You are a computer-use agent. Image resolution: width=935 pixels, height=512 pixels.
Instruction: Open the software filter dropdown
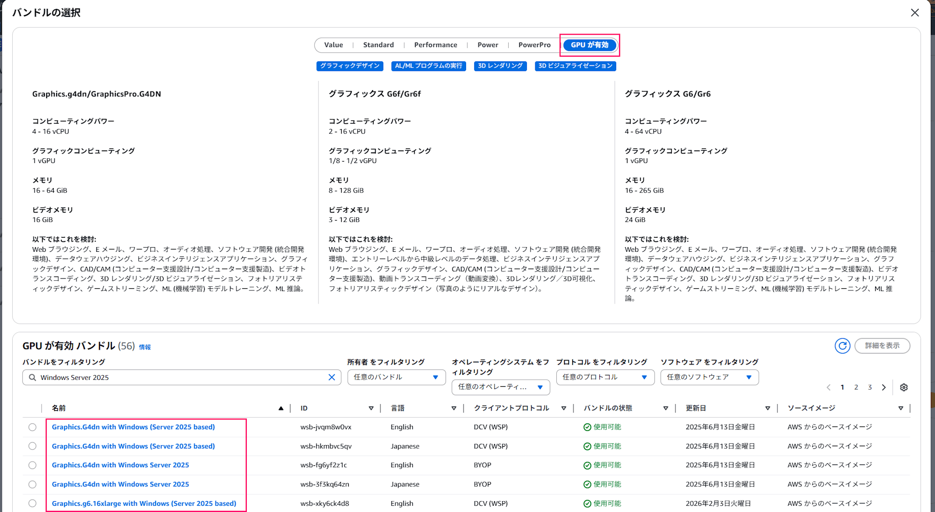coord(709,377)
